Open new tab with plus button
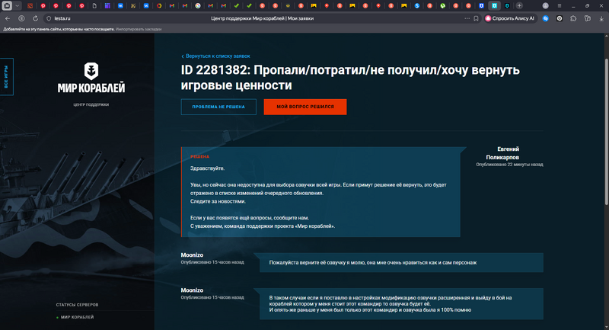 (519, 5)
